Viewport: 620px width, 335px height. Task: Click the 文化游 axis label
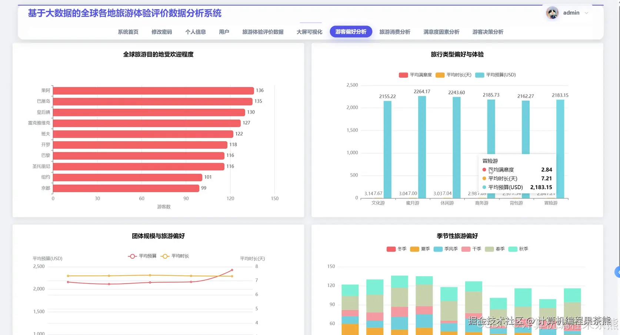click(378, 203)
